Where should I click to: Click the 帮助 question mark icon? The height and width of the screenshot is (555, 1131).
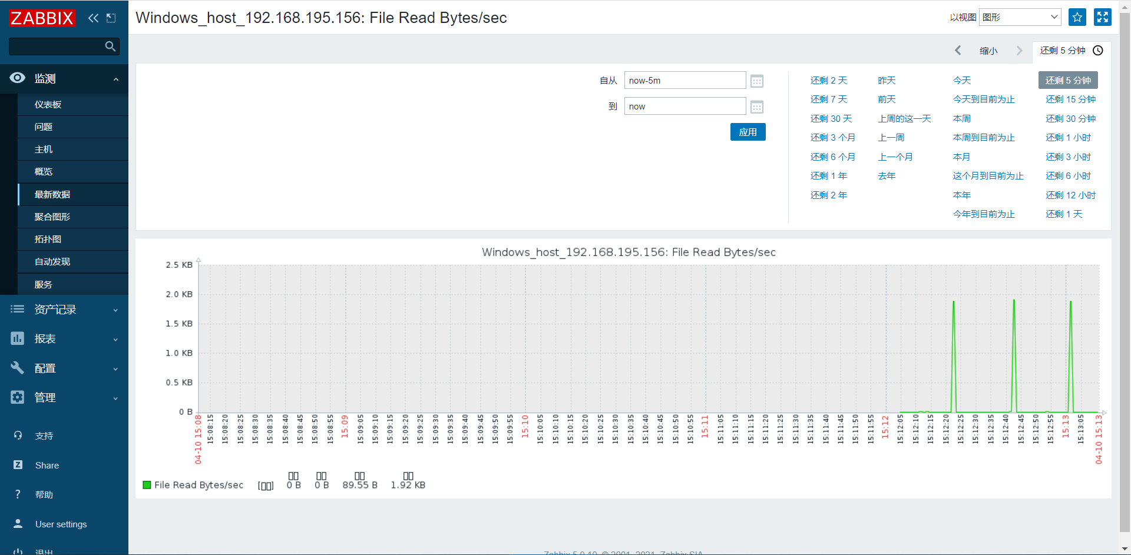pos(17,494)
